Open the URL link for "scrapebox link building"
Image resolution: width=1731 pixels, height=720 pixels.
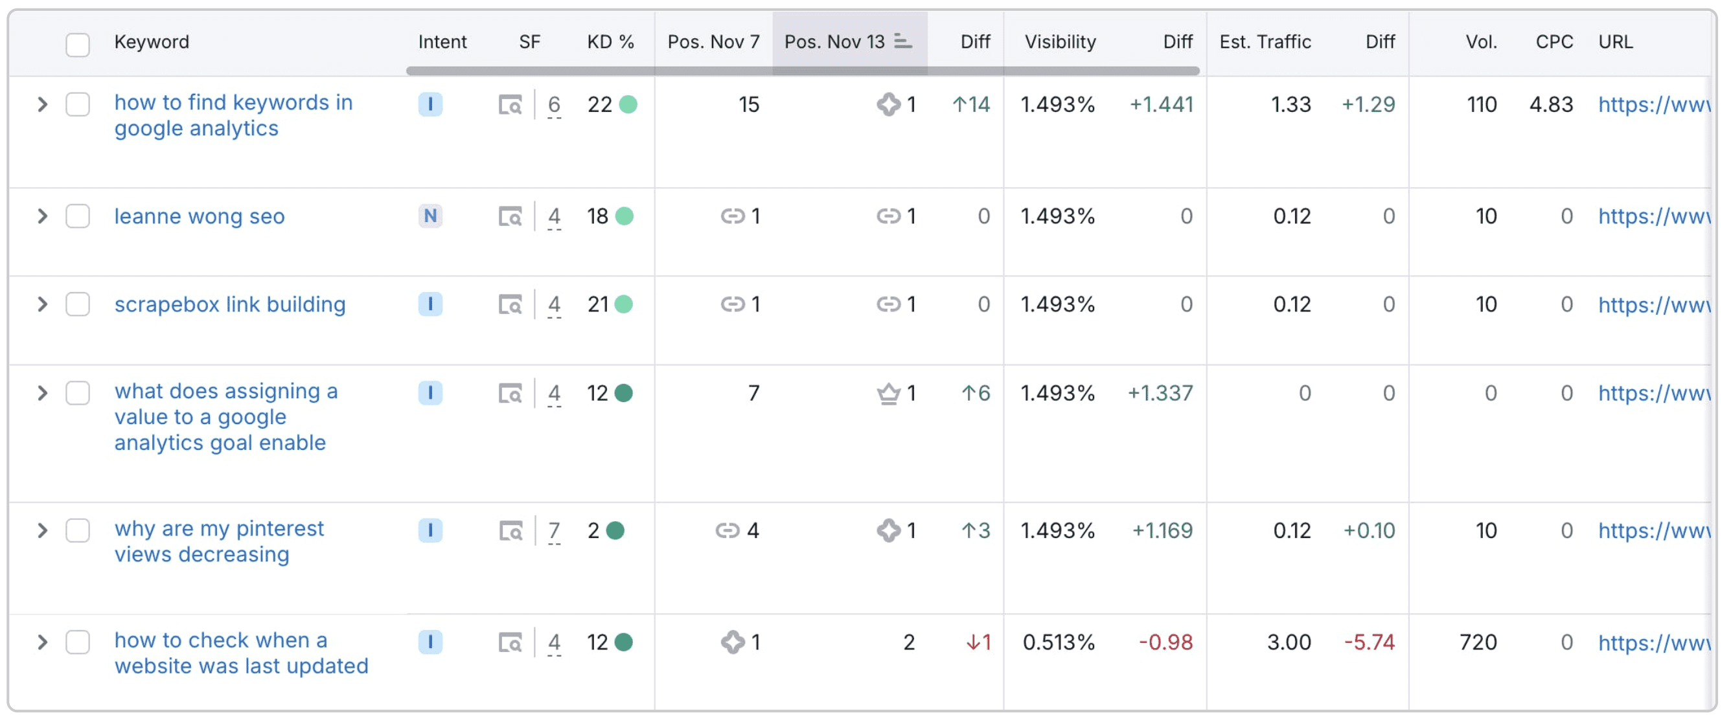tap(1655, 304)
